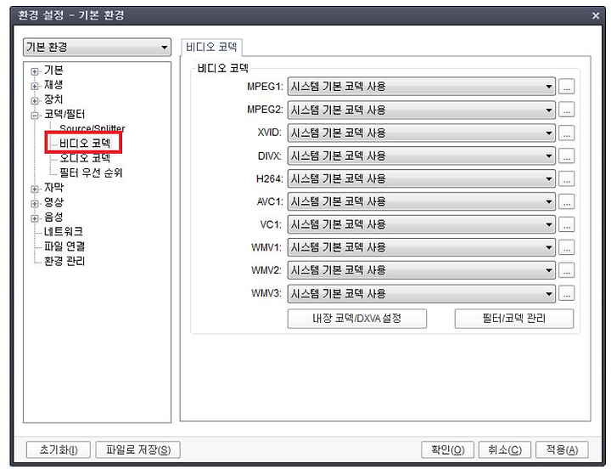Cancel with 취소(C) button
This screenshot has width=611, height=475.
click(505, 450)
